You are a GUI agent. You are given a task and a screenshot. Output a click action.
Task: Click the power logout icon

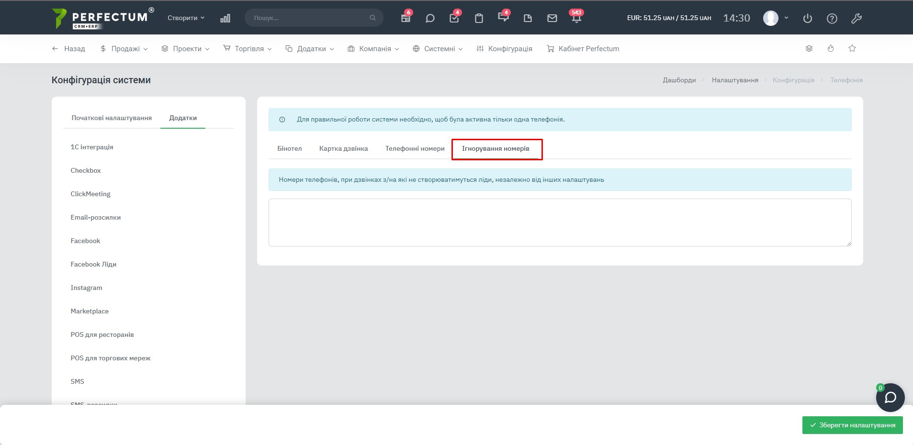coord(808,18)
